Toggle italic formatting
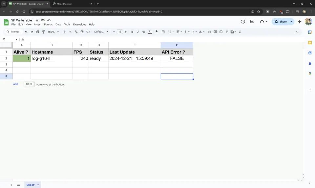 [138, 32]
